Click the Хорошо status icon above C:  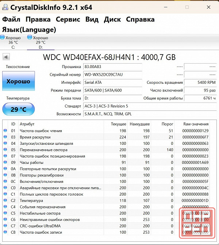pos(2,37)
